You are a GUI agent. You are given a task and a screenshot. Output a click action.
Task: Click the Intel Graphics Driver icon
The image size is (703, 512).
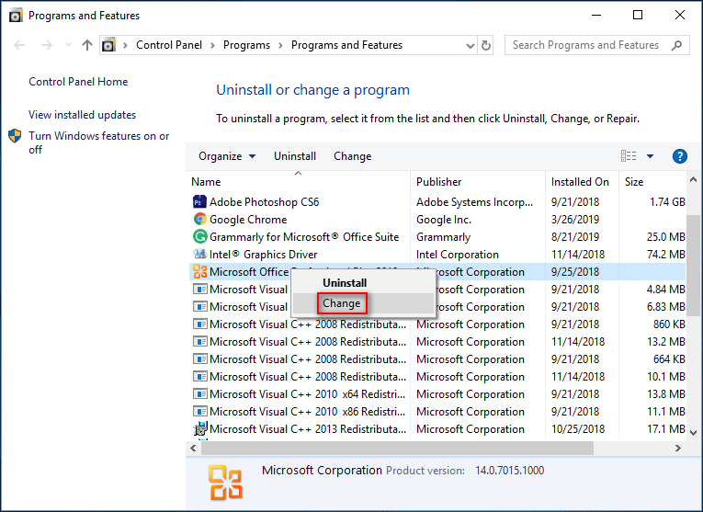click(x=199, y=255)
